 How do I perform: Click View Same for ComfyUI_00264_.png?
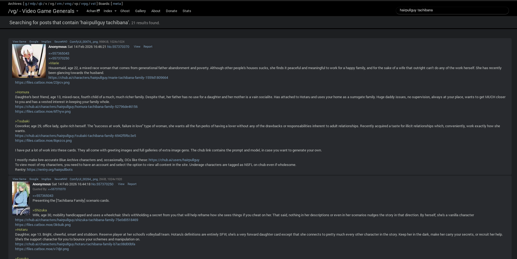point(19,179)
